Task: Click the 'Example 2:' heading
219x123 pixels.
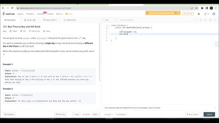Action: (x=8, y=89)
